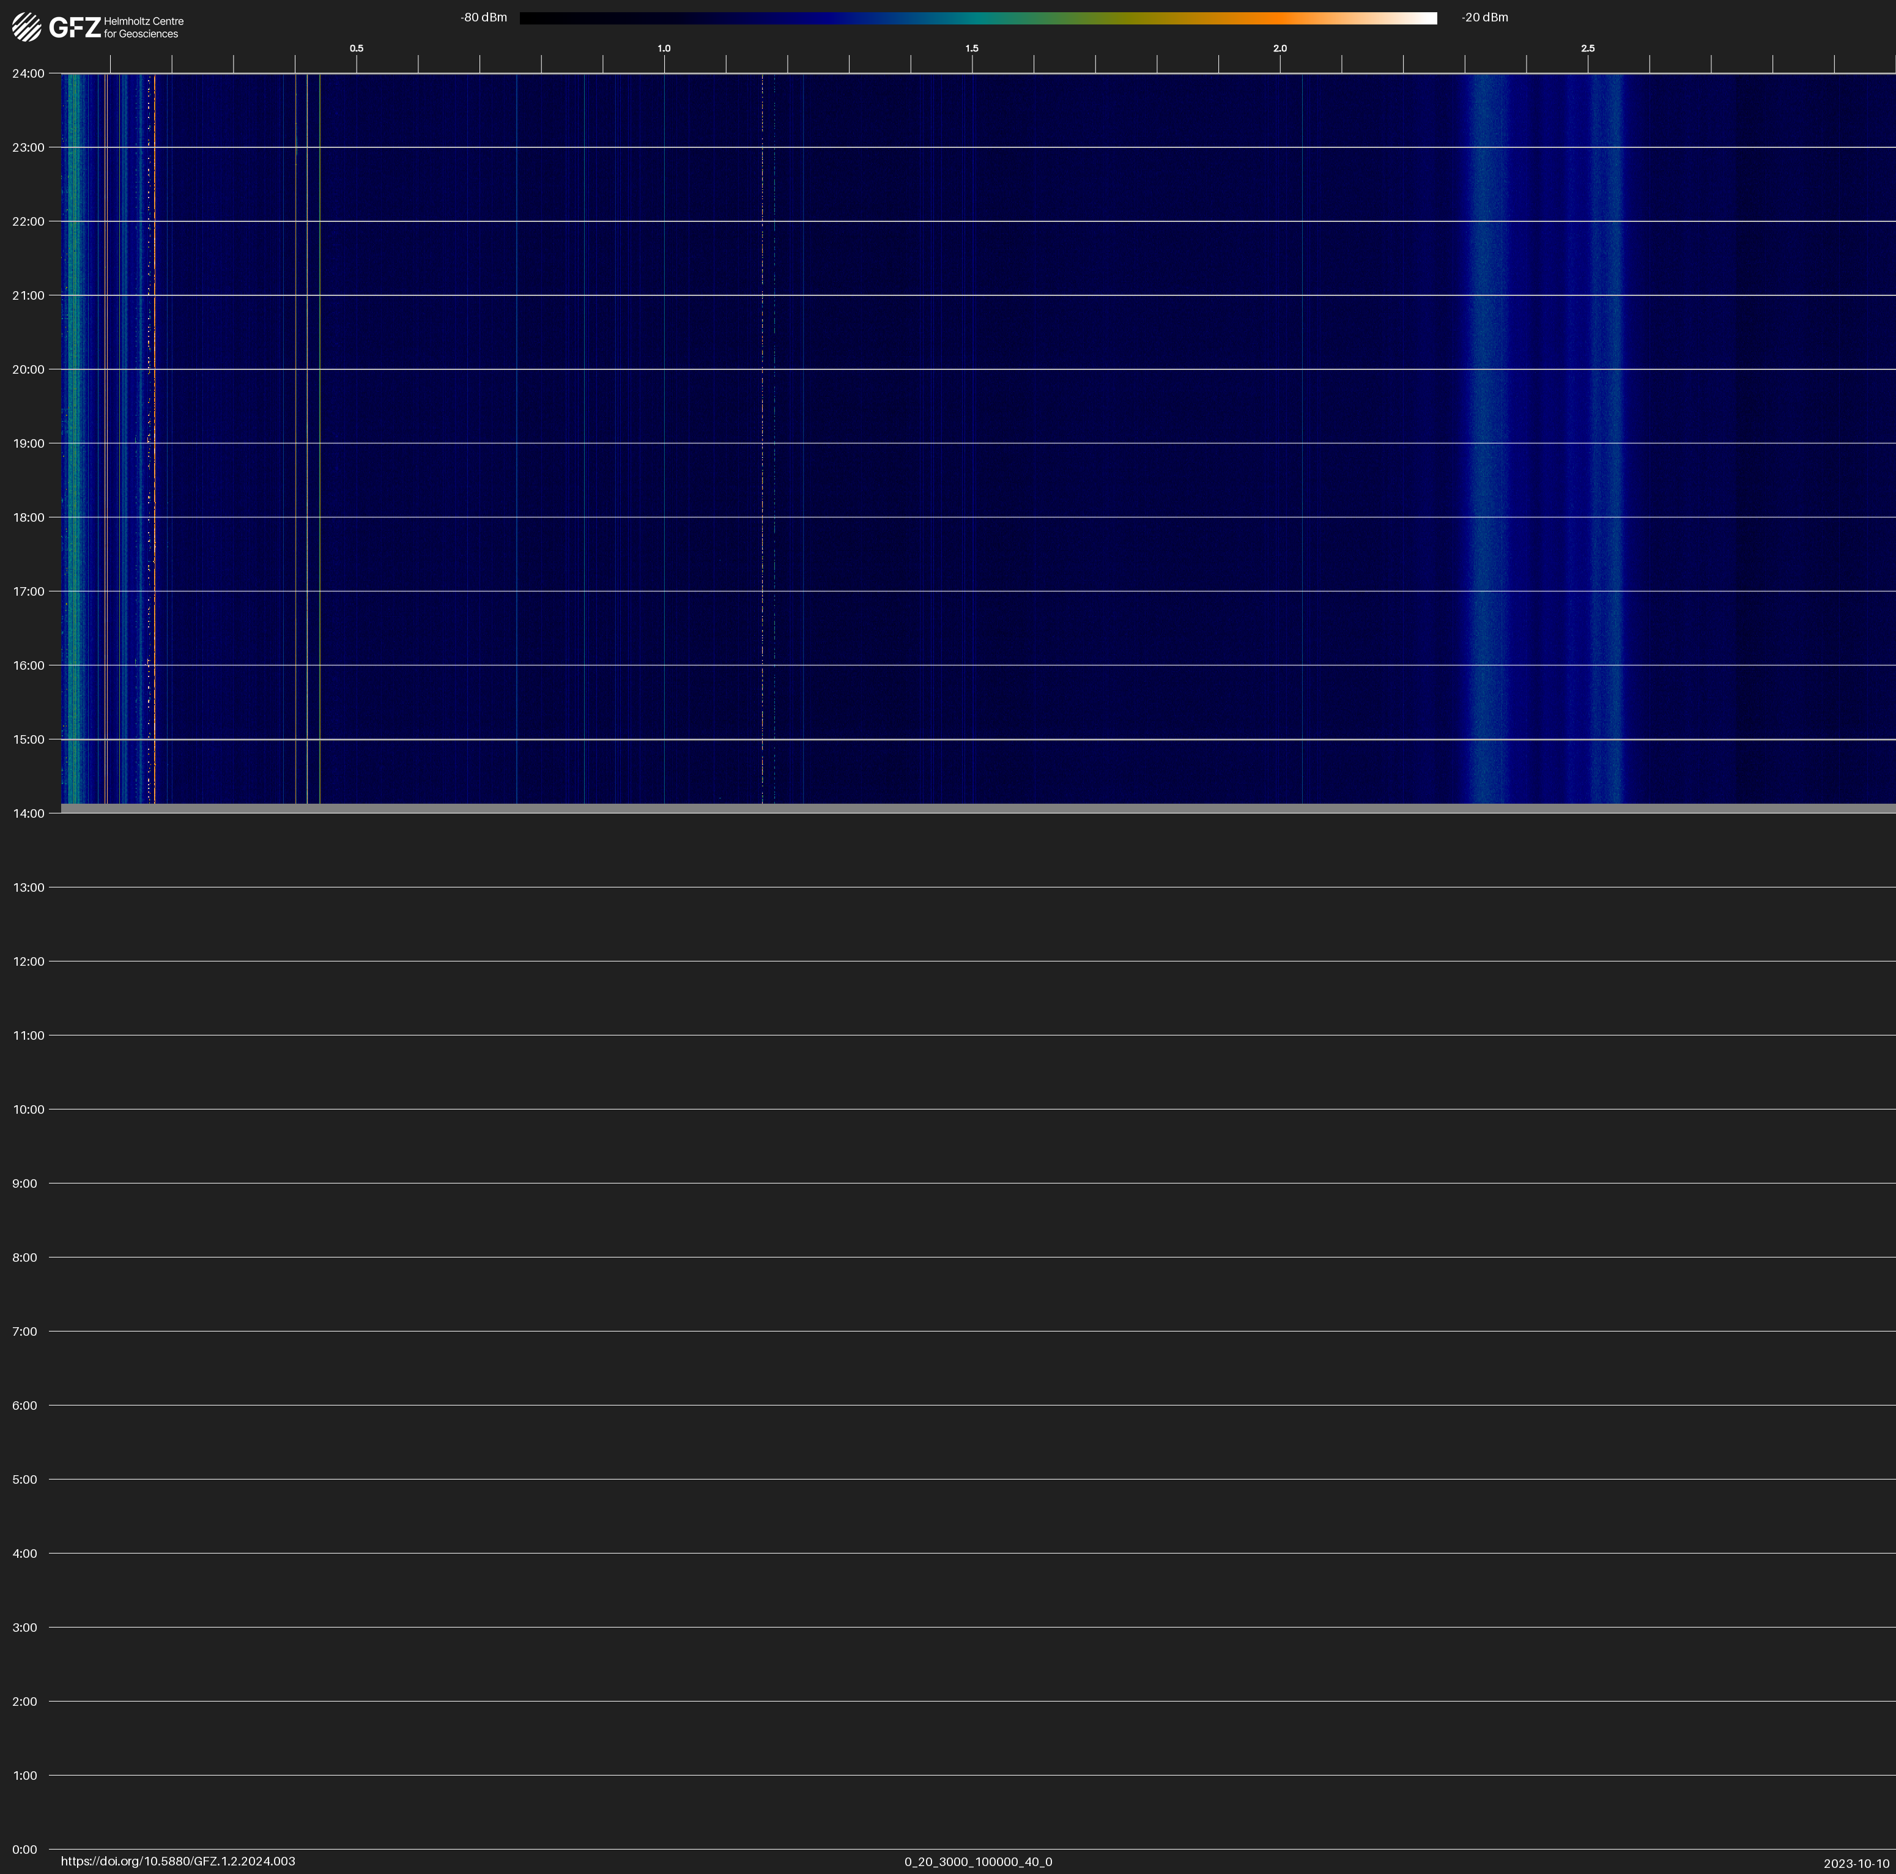Click the 2.5 frequency axis label

click(x=1587, y=48)
